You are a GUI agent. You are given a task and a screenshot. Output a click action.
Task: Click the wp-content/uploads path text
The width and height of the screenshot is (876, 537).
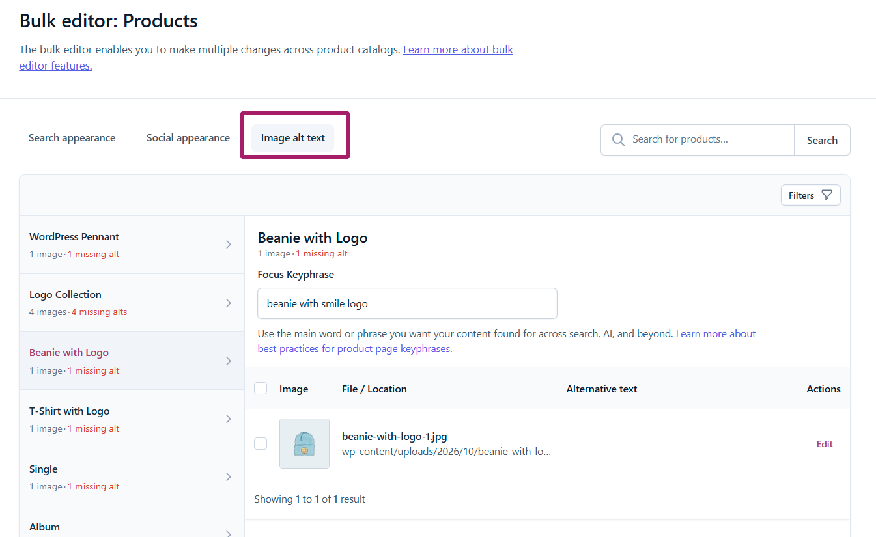(446, 451)
